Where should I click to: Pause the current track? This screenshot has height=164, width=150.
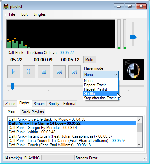pyautogui.click(x=29, y=72)
